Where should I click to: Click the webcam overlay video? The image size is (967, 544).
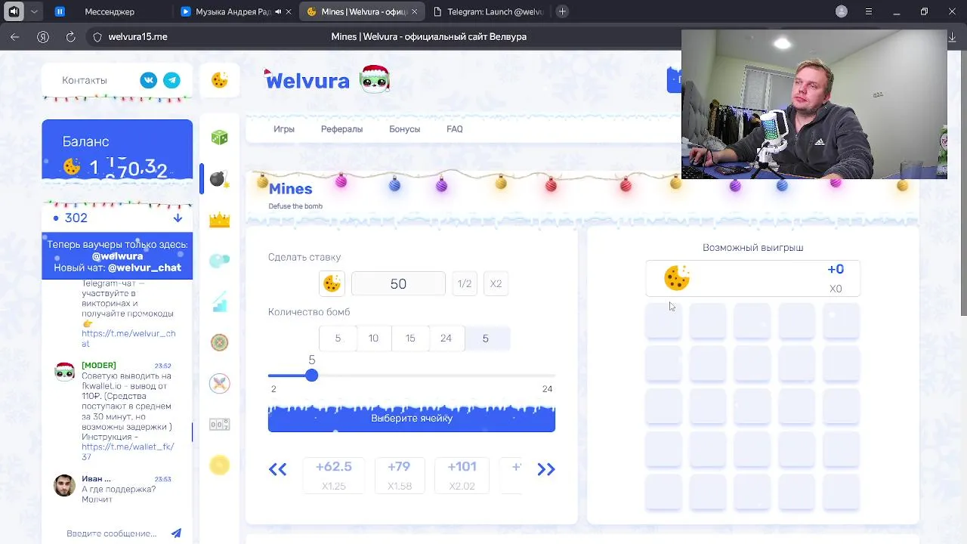pos(814,104)
